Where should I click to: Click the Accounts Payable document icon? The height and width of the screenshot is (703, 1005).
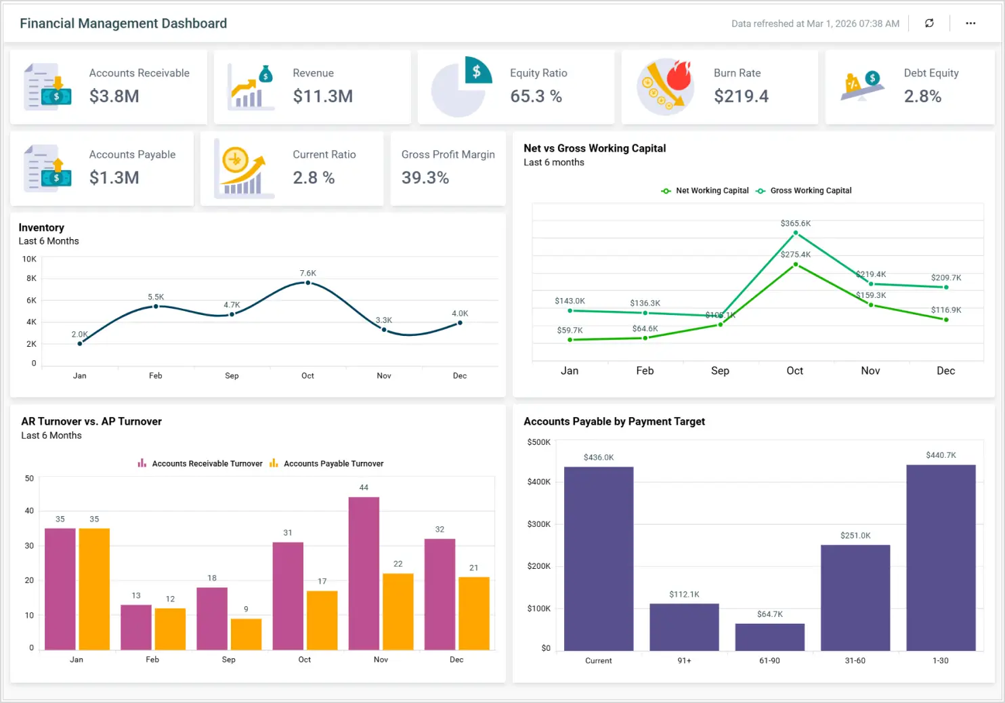[x=47, y=169]
